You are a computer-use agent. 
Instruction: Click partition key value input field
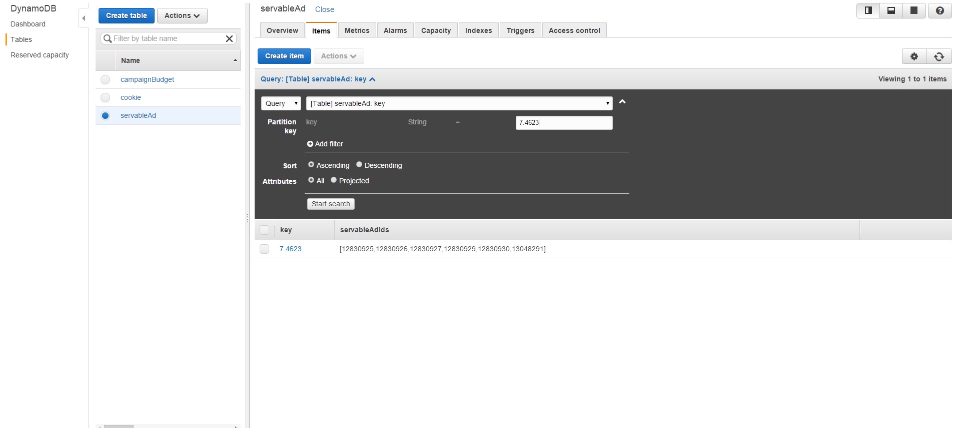(x=564, y=123)
